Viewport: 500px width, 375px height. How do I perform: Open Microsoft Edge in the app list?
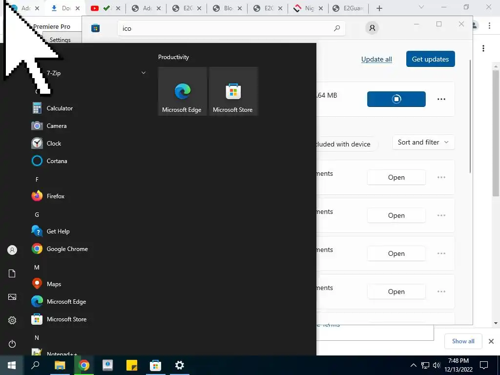click(x=66, y=301)
